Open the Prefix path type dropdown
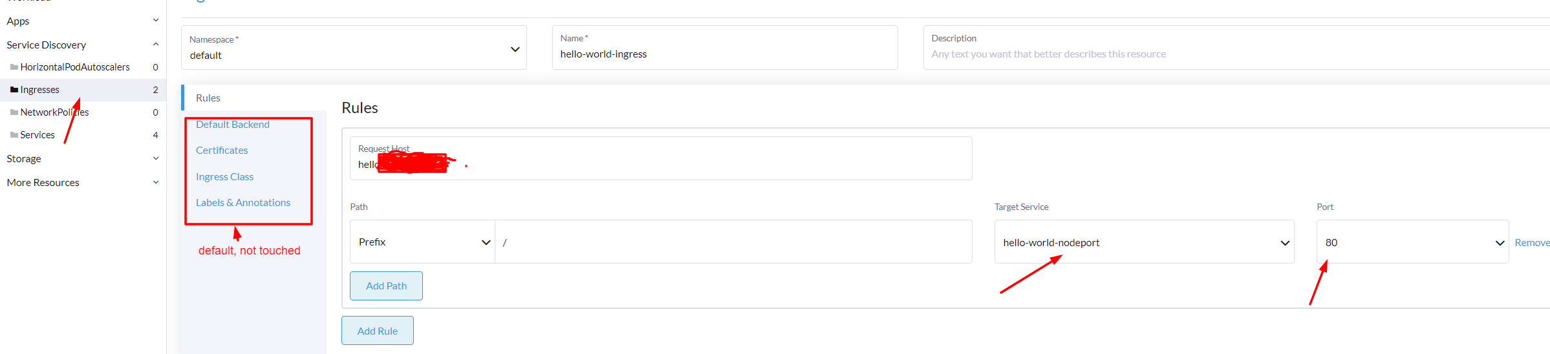This screenshot has height=354, width=1550. [486, 242]
